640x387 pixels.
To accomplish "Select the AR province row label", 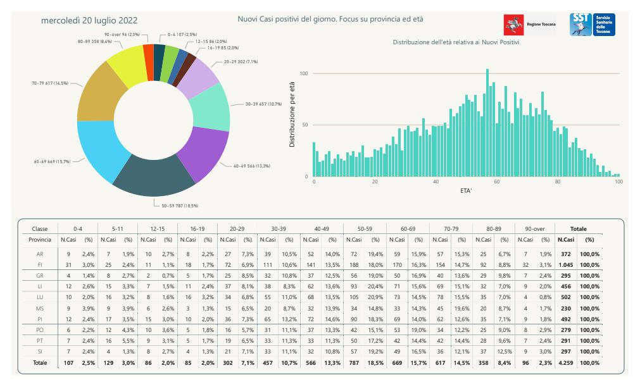I will pos(40,254).
